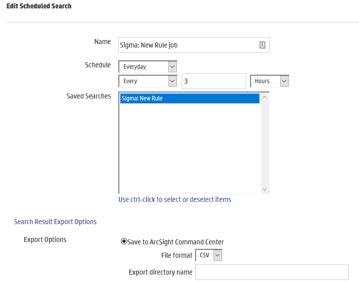Click the interval field containing 3
359x282 pixels.
(x=213, y=81)
